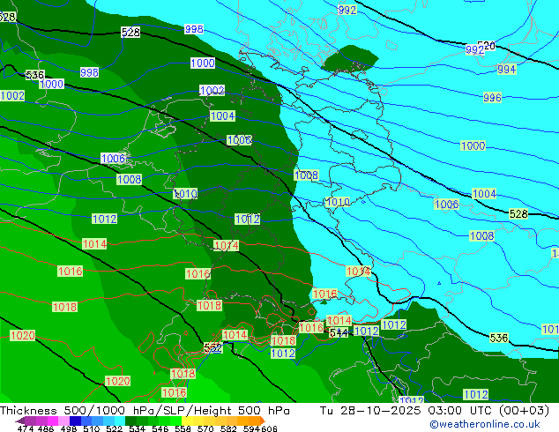Pick the magenta 486 legend swatch
The height and width of the screenshot is (432, 559).
click(x=52, y=421)
